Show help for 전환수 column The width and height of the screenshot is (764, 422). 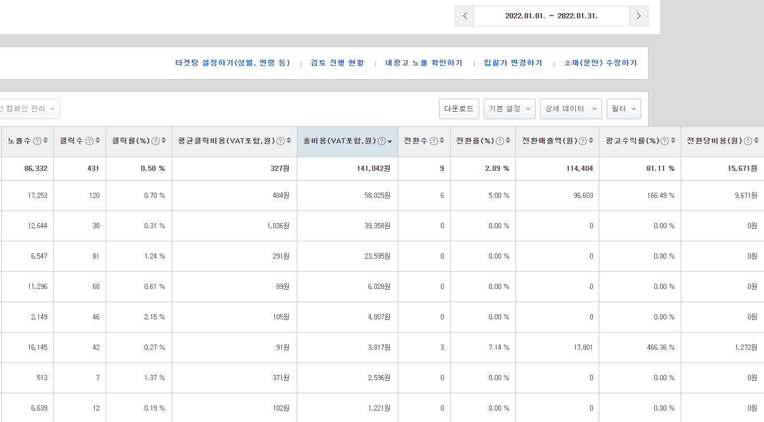434,141
